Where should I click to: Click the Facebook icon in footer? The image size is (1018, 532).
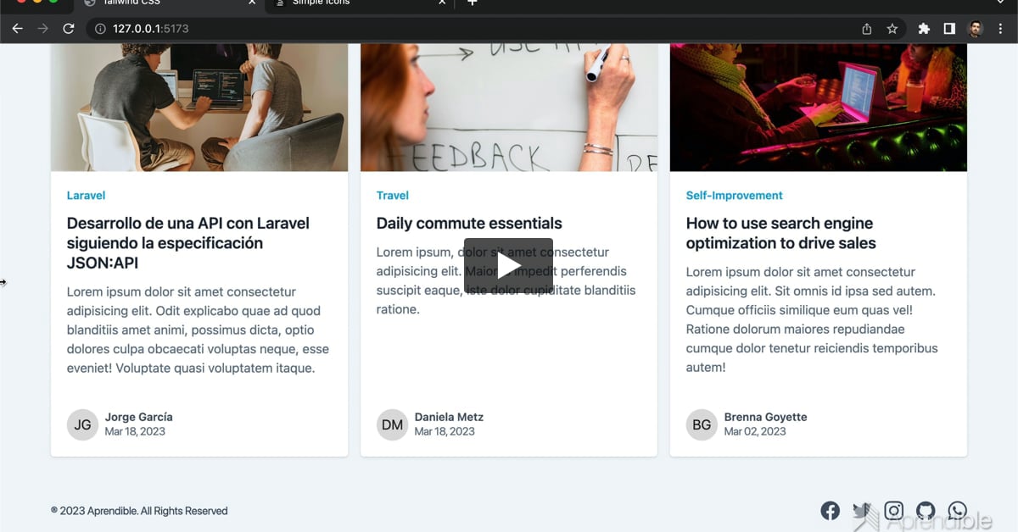(x=830, y=510)
